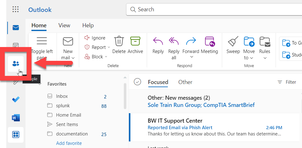Open the People contacts icon

[16, 63]
